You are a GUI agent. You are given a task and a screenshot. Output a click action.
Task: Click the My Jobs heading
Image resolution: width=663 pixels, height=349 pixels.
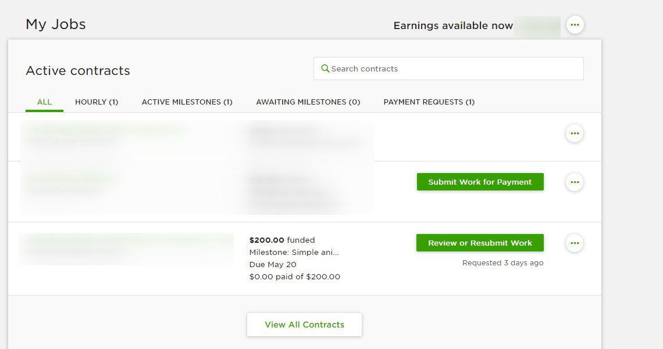click(x=56, y=24)
